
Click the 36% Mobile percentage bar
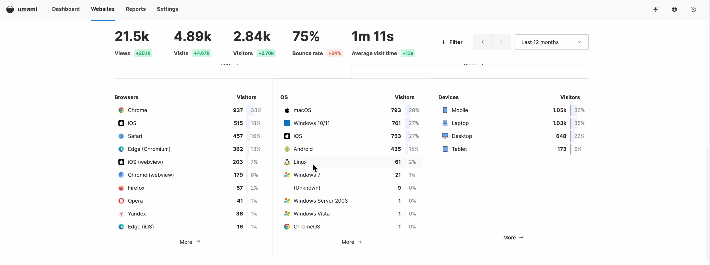point(578,110)
